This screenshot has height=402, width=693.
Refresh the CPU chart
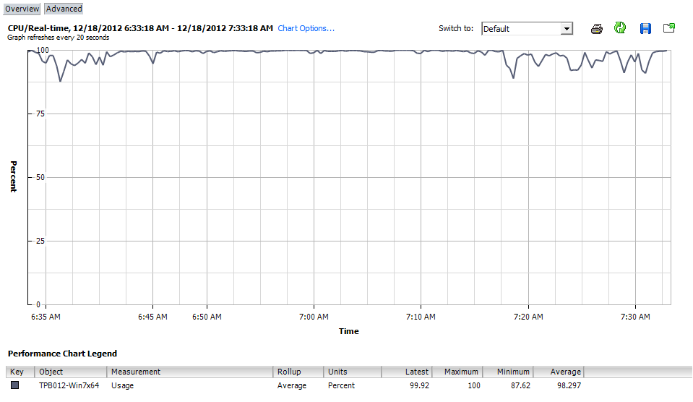(x=620, y=28)
